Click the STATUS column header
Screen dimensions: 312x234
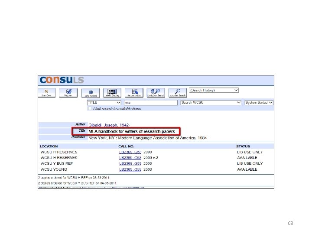click(243, 146)
